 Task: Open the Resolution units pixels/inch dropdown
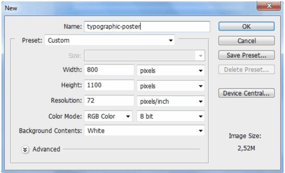point(171,101)
